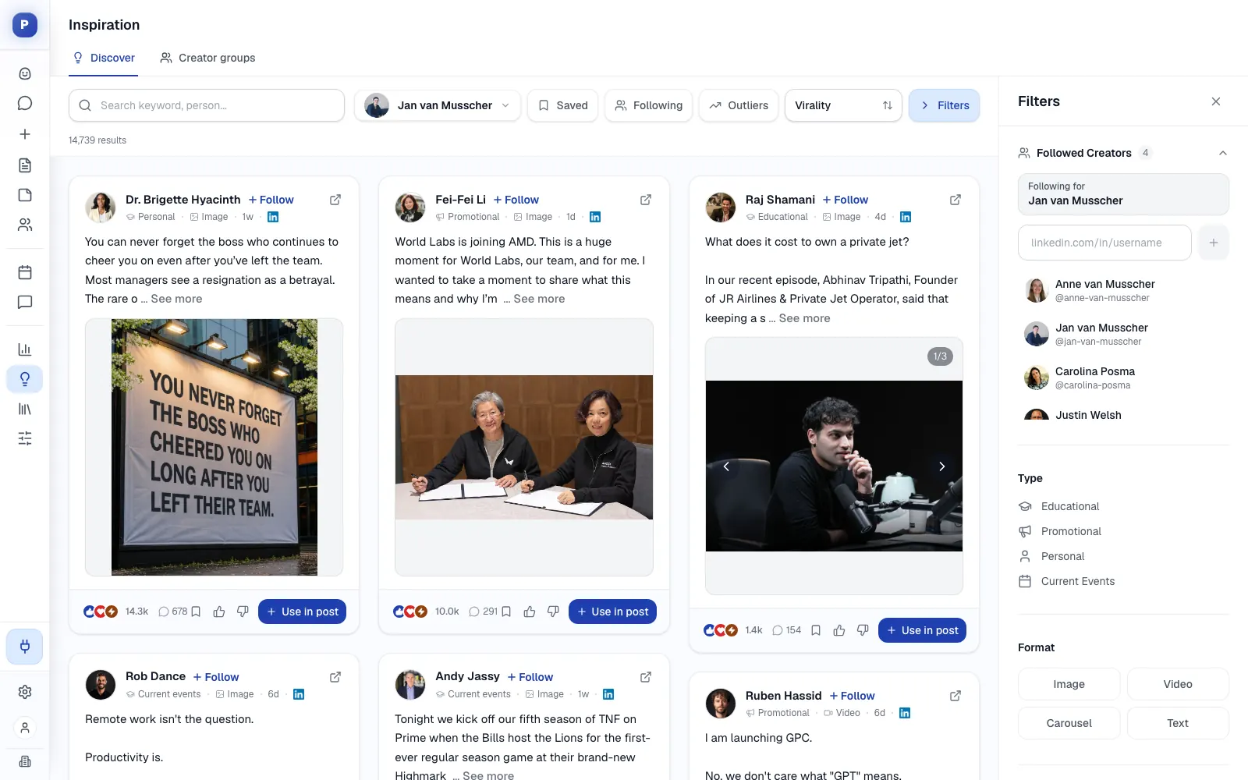The width and height of the screenshot is (1248, 780).
Task: Open the billboard image in Brigette's post
Action: (x=214, y=447)
